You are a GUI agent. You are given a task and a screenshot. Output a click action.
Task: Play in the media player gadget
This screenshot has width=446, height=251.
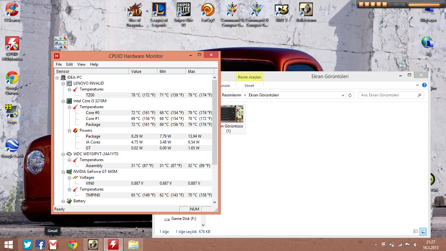coord(361,4)
